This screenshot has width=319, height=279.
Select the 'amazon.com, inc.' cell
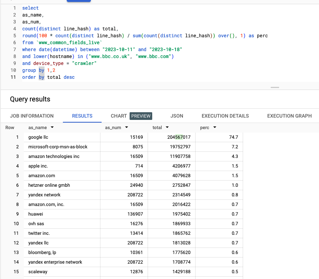click(62, 204)
